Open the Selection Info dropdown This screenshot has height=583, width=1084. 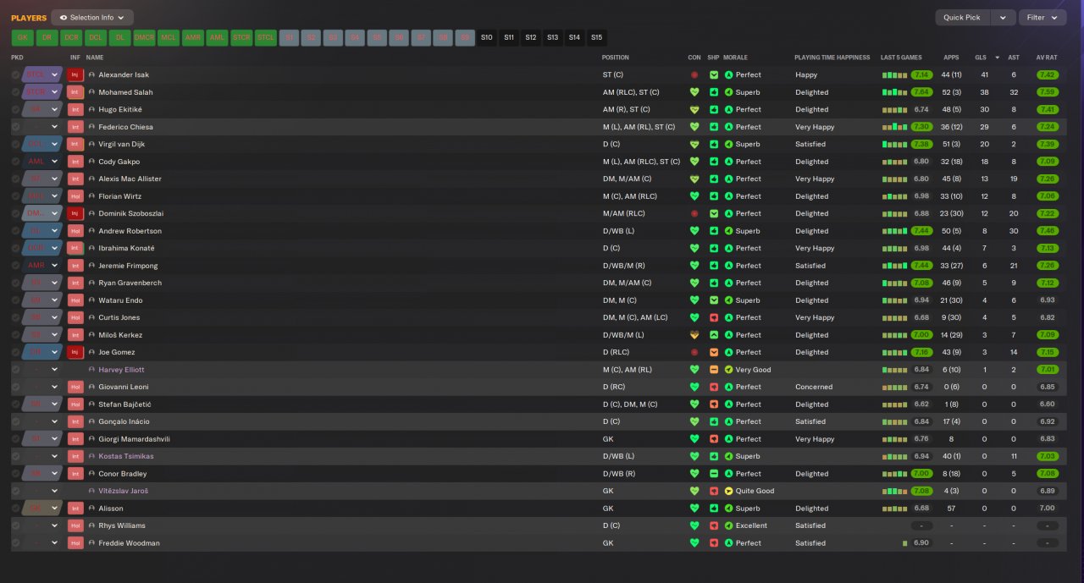pos(92,17)
